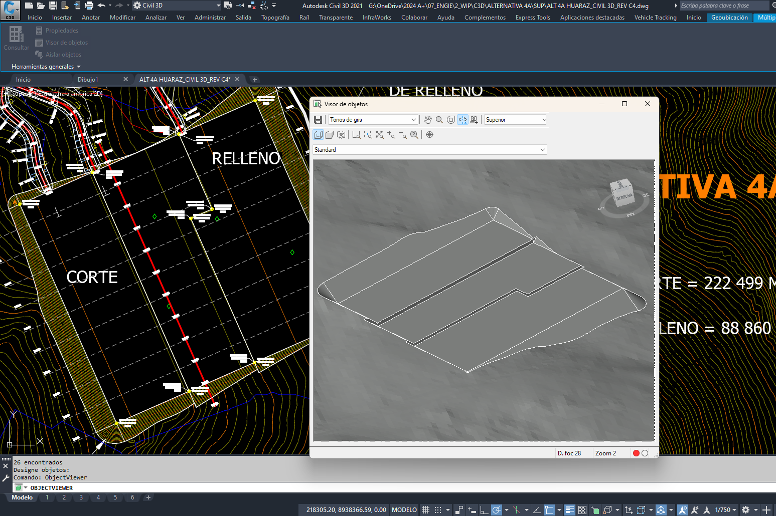Open the Topografía ribbon tab
This screenshot has height=516, width=776.
(x=275, y=18)
